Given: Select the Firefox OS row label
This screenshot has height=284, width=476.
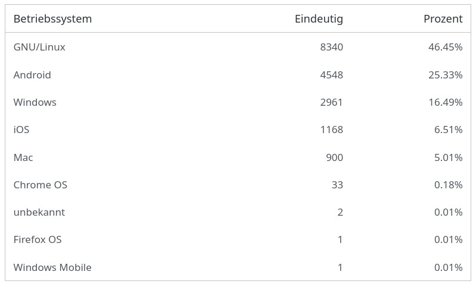Looking at the screenshot, I should pos(38,239).
